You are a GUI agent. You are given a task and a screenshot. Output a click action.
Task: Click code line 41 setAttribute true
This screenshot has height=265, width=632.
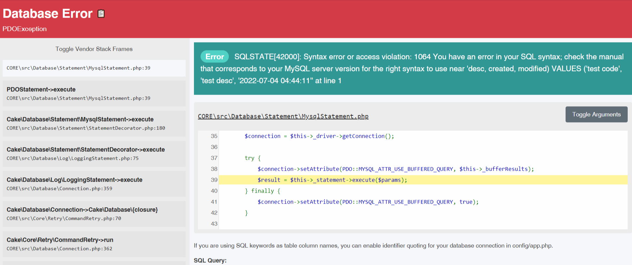coord(368,202)
